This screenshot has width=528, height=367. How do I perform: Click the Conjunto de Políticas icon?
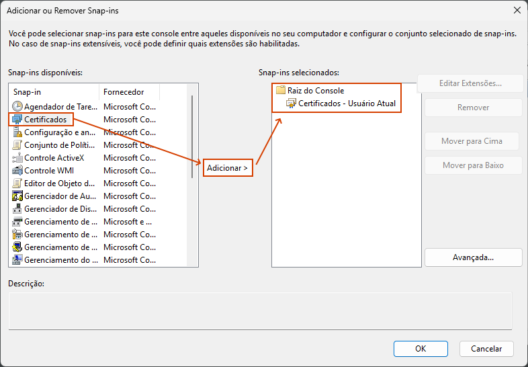[x=17, y=145]
